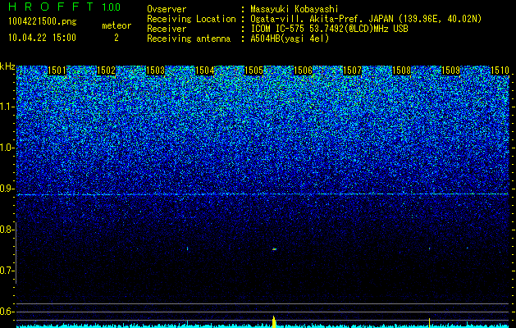
Task: Click the ICOM IC-575 receiver frequency text
Action: (329, 29)
